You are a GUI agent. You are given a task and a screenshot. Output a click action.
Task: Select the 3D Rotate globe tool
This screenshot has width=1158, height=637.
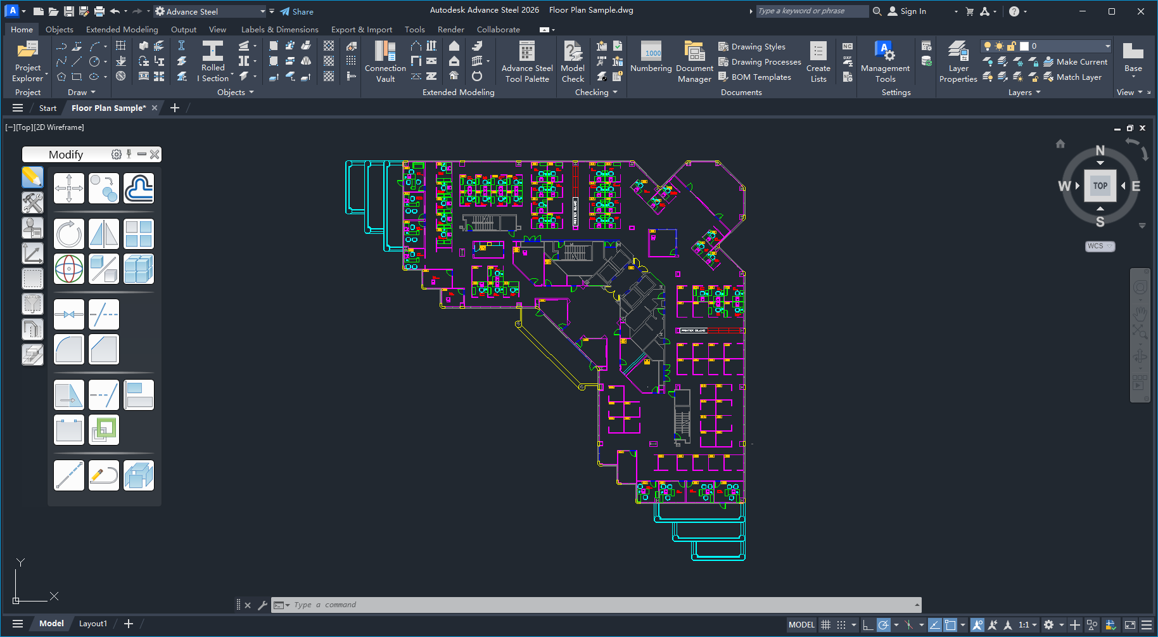69,269
